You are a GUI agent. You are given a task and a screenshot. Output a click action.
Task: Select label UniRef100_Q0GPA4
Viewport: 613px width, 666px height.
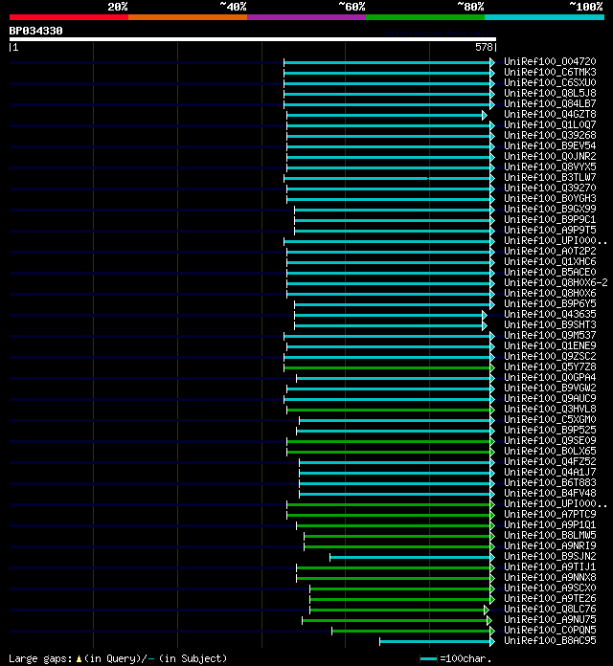tap(550, 377)
